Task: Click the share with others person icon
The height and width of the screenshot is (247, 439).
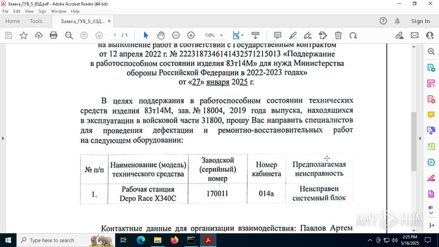Action: click(430, 35)
